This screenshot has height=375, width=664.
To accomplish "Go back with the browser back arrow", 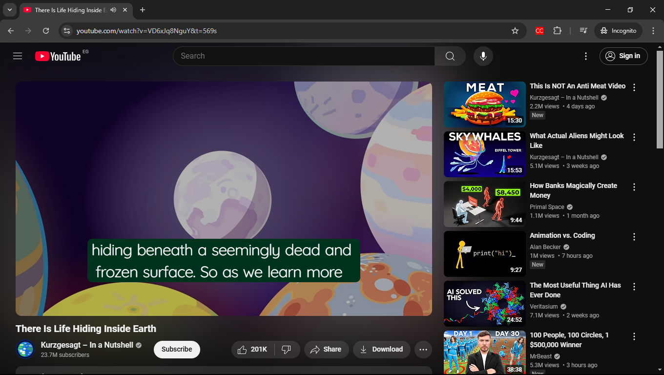I will pos(11,31).
